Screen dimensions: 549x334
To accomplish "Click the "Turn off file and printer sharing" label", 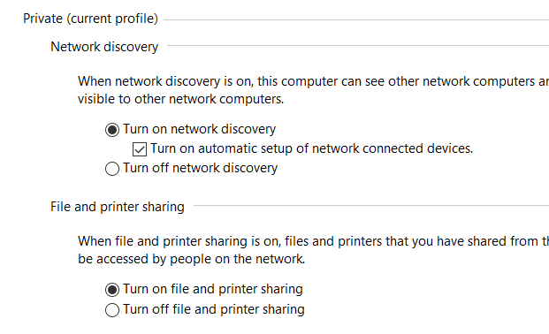I will click(x=214, y=309).
